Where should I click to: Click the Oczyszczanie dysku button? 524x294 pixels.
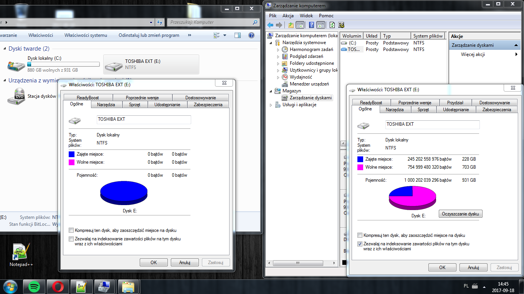[460, 214]
